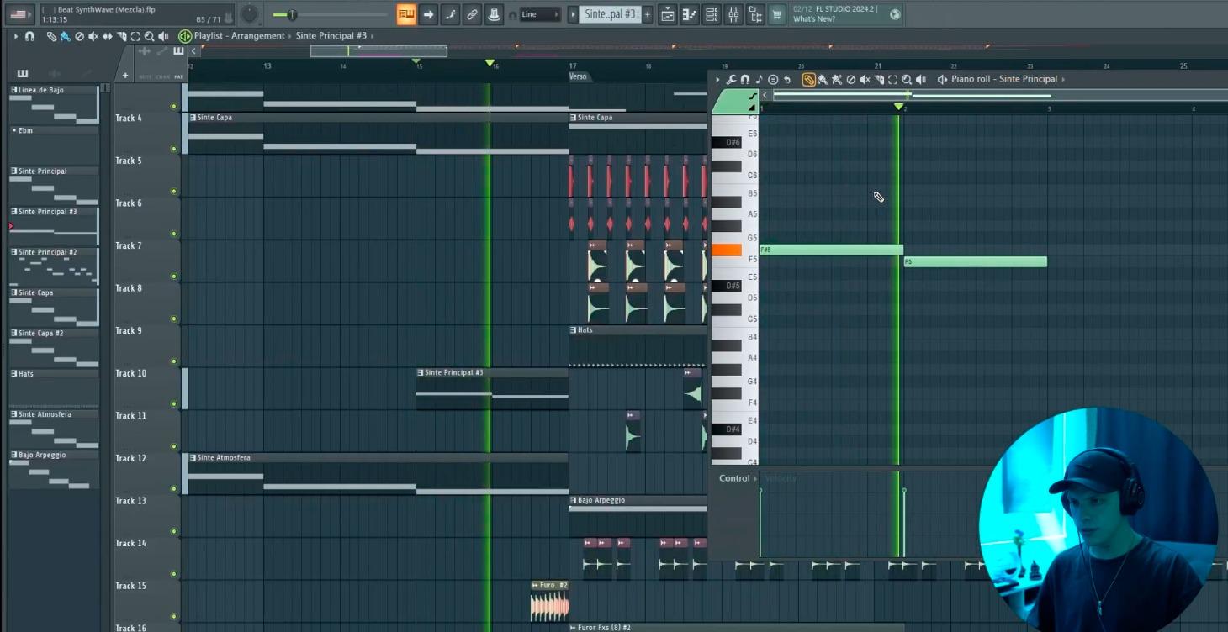Image resolution: width=1228 pixels, height=632 pixels.
Task: Click the link-to-controller chain icon
Action: 472,14
